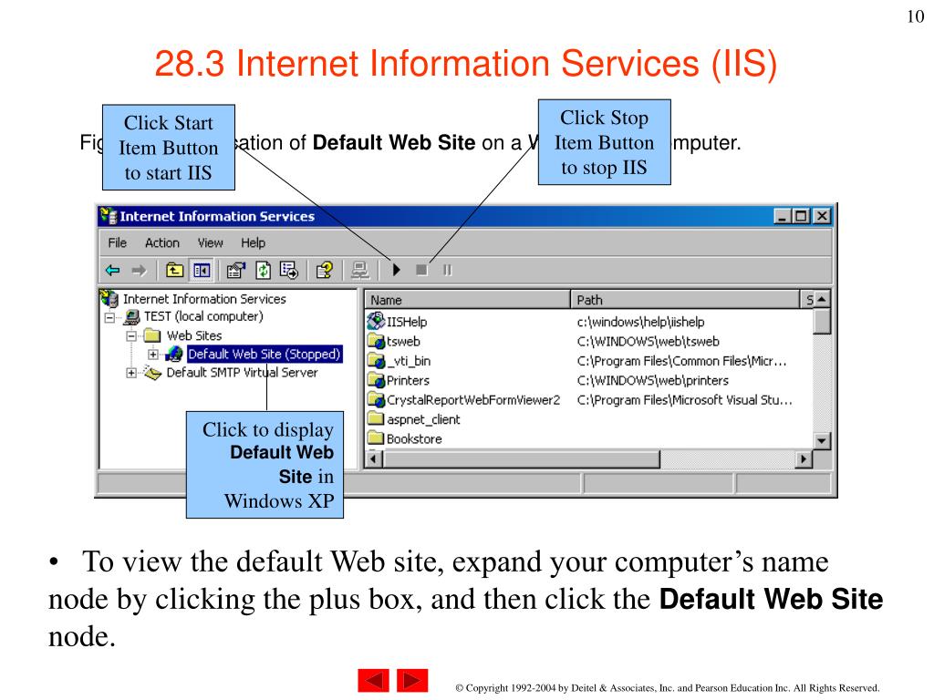Sort list by the Path column header
The image size is (934, 700).
685,299
